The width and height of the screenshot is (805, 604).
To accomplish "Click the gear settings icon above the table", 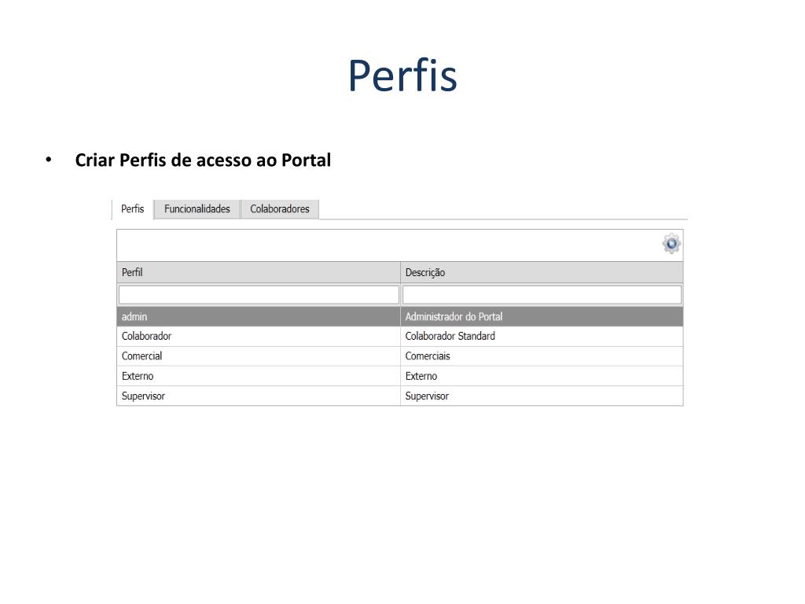I will point(671,244).
